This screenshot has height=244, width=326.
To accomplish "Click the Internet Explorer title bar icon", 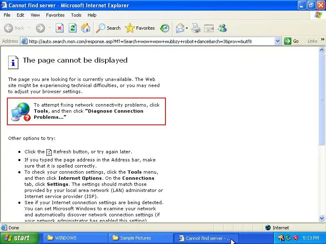I will coord(4,5).
